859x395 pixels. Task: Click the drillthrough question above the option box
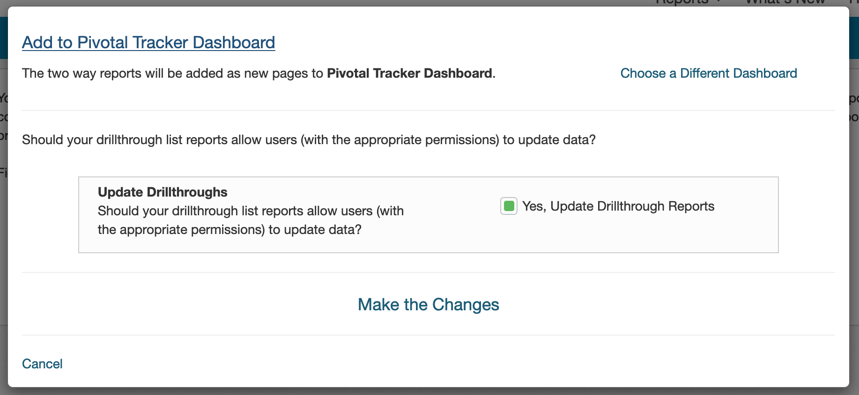[x=309, y=140]
